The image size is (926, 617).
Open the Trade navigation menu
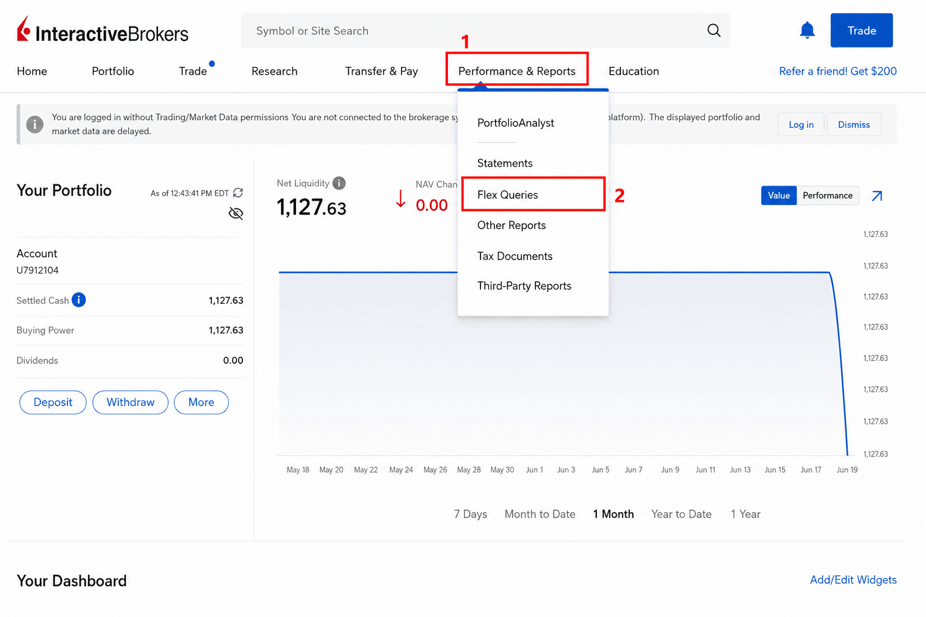click(193, 71)
